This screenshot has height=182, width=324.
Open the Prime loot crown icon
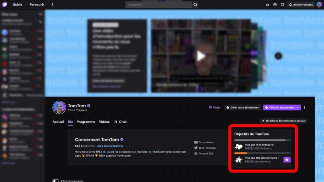click(x=268, y=5)
